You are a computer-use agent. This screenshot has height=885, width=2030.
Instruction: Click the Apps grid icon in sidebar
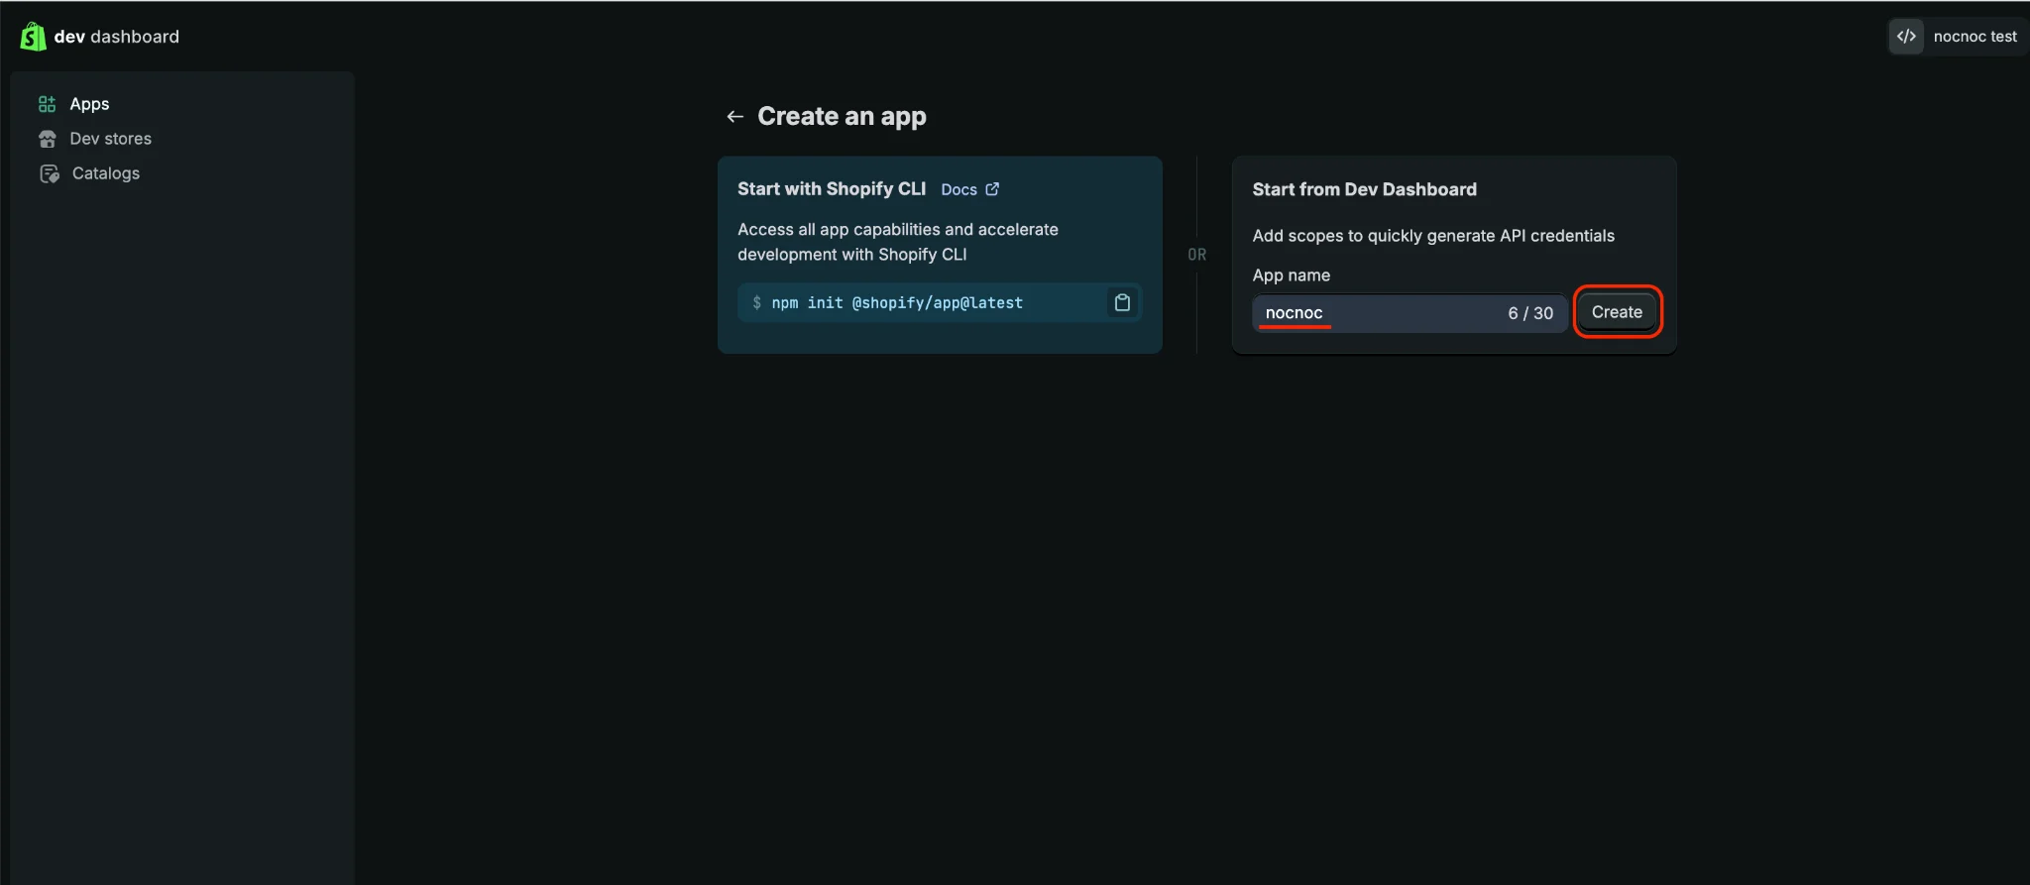[x=47, y=104]
